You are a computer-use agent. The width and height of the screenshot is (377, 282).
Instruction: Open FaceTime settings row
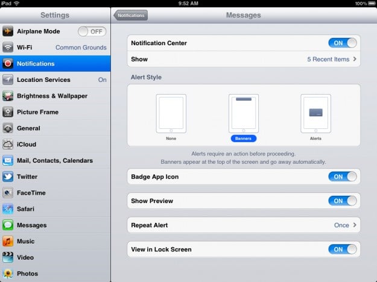click(55, 193)
